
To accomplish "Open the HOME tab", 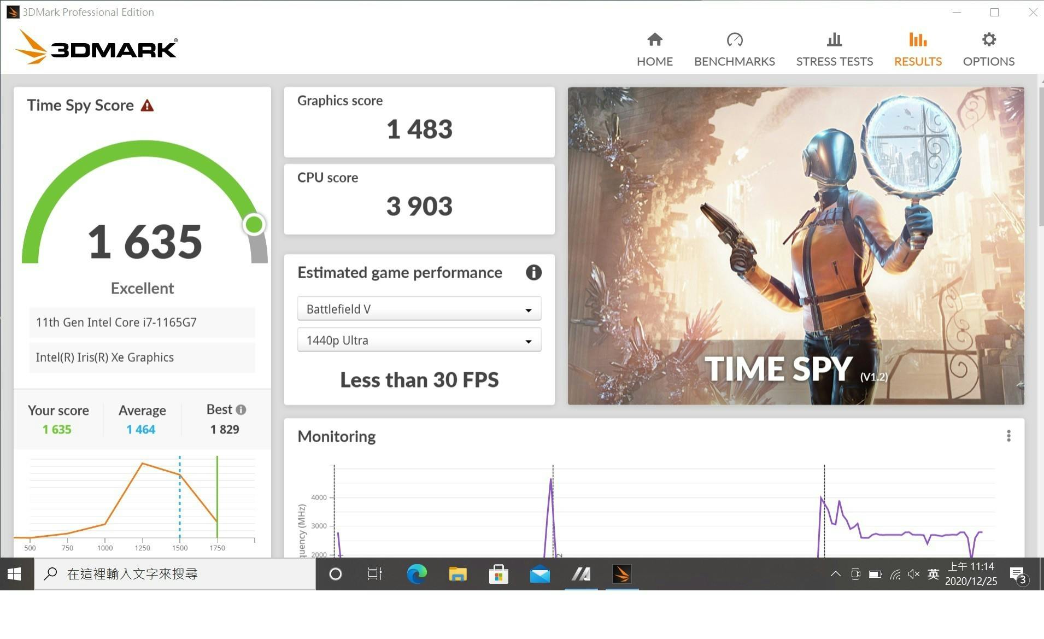I will [x=654, y=49].
